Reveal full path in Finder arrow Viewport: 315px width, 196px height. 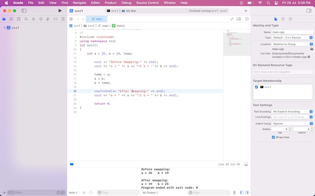click(309, 57)
